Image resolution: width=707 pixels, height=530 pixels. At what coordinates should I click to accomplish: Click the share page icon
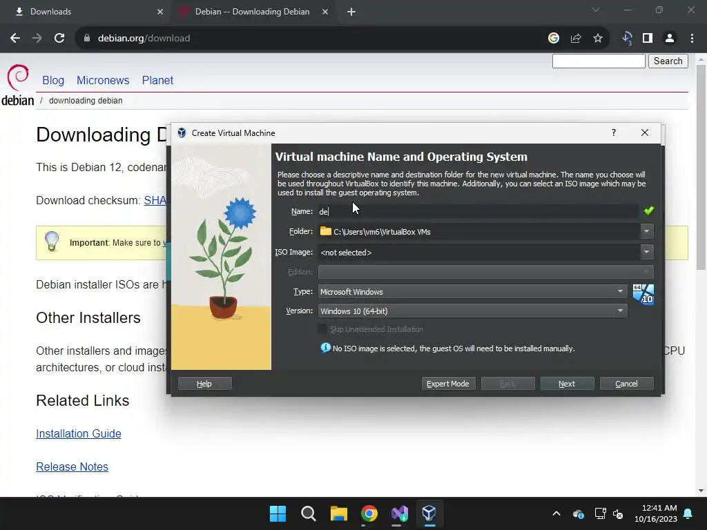point(576,39)
